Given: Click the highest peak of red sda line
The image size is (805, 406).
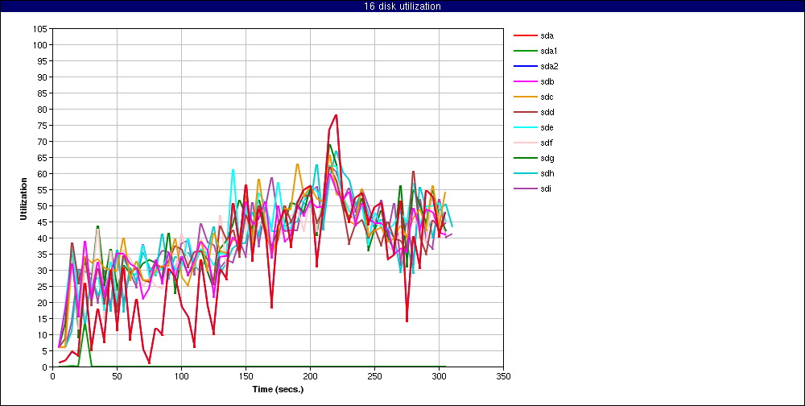Looking at the screenshot, I should [336, 115].
